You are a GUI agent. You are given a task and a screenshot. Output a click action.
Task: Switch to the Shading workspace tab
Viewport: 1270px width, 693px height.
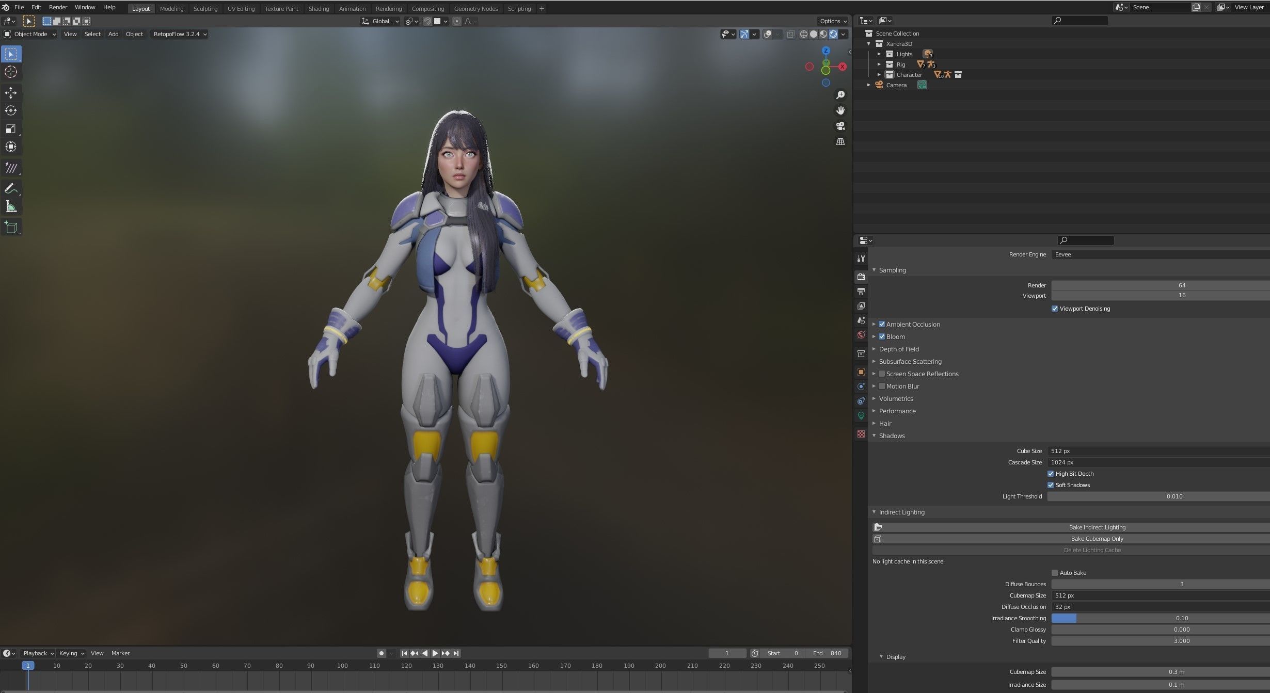click(319, 9)
